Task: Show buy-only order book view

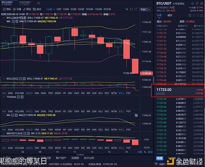Action: tap(194, 16)
